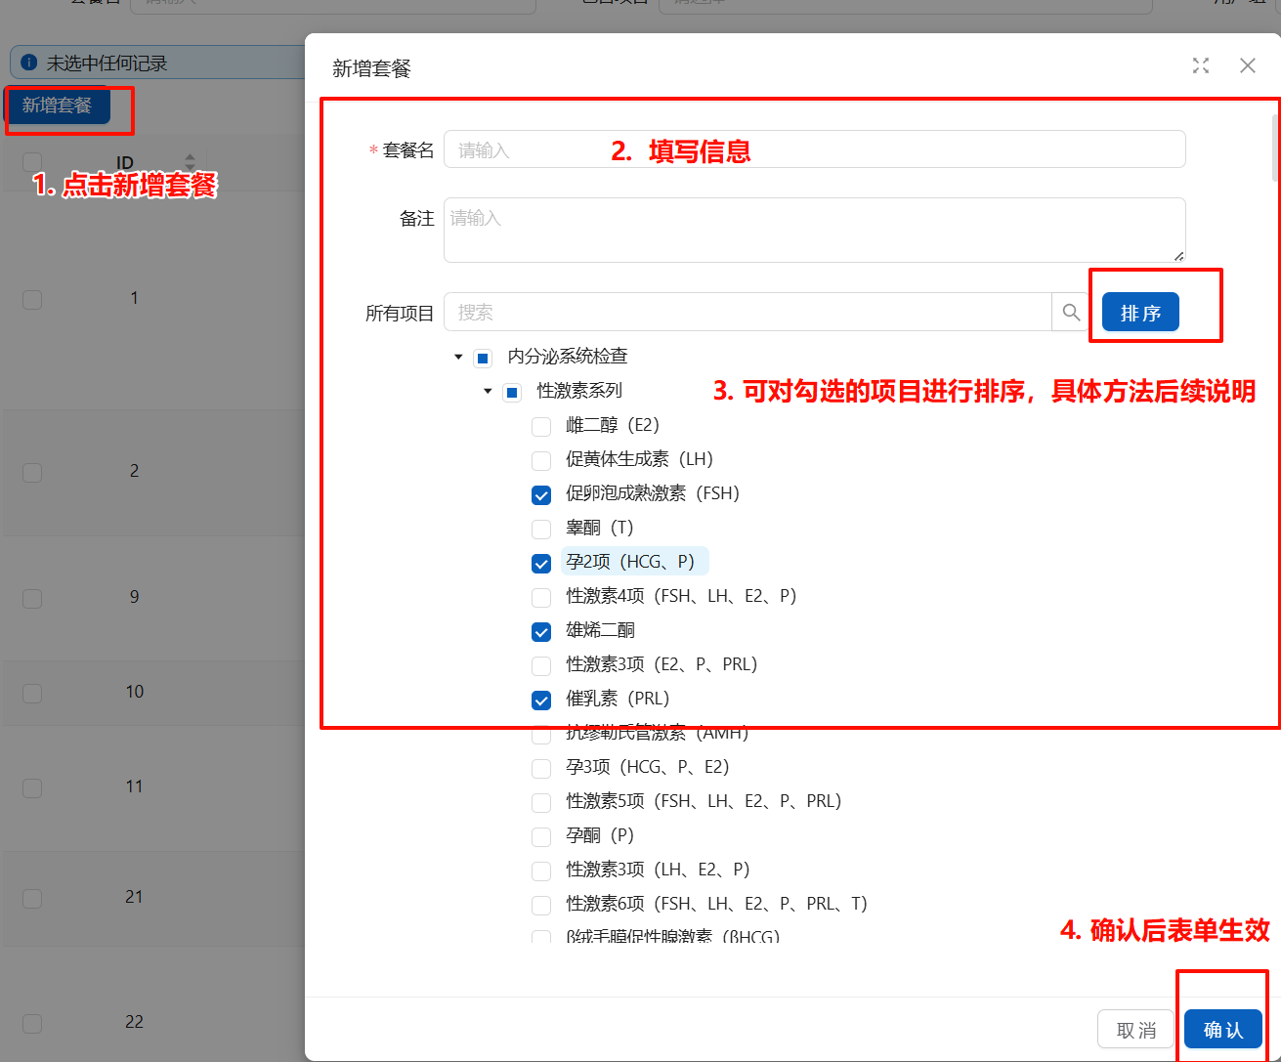This screenshot has width=1281, height=1062.
Task: Select the 雄烯二酮 tree item
Action: pyautogui.click(x=600, y=630)
